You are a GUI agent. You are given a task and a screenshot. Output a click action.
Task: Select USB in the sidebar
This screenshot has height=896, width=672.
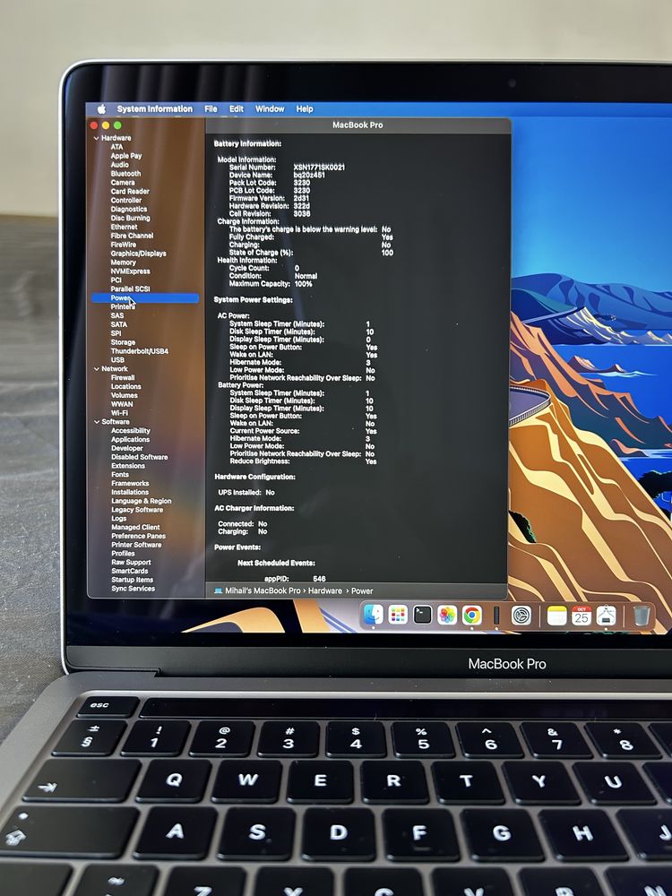(x=117, y=359)
